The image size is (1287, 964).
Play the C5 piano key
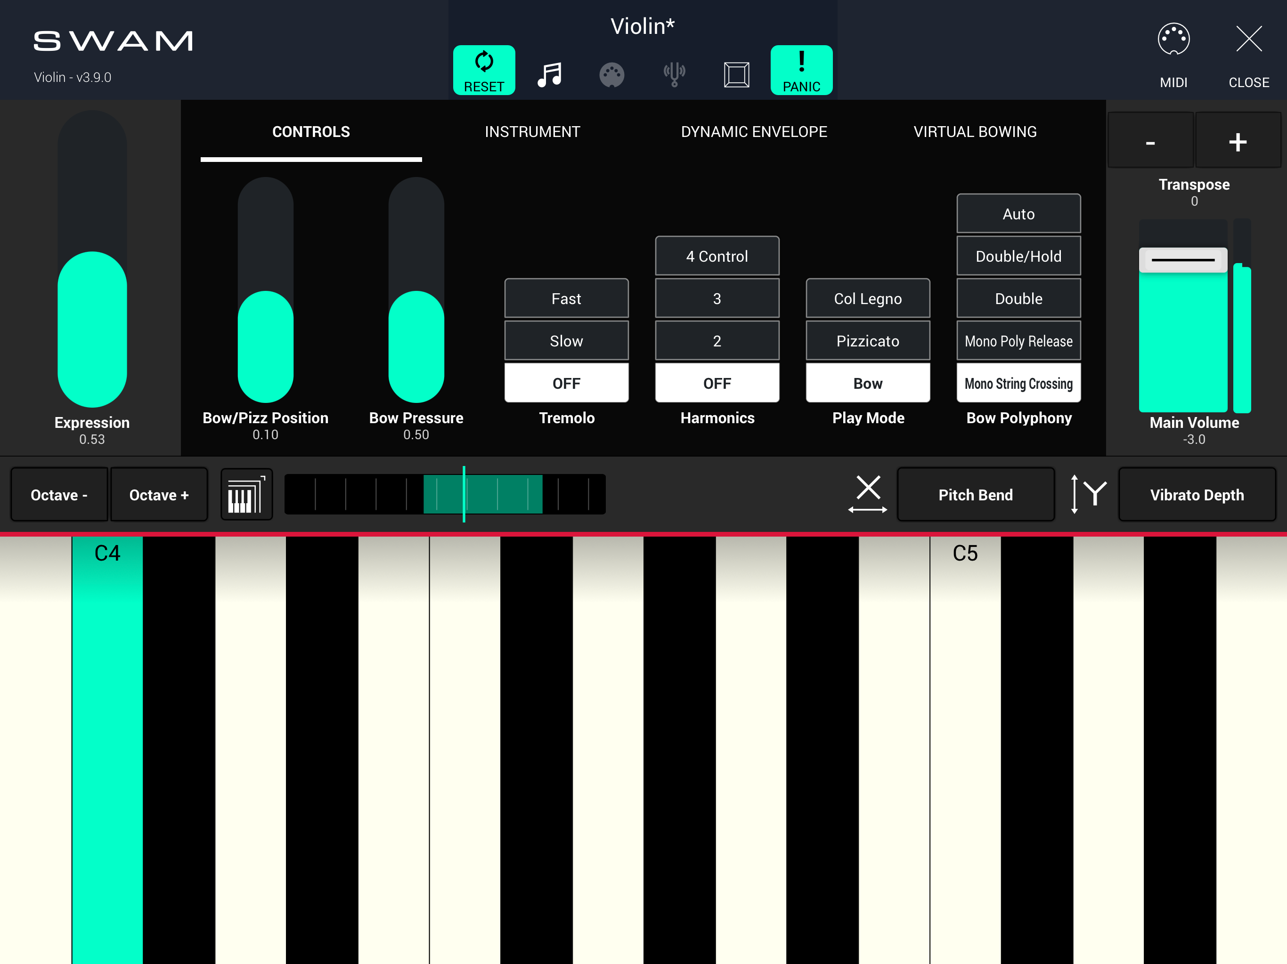coord(965,750)
